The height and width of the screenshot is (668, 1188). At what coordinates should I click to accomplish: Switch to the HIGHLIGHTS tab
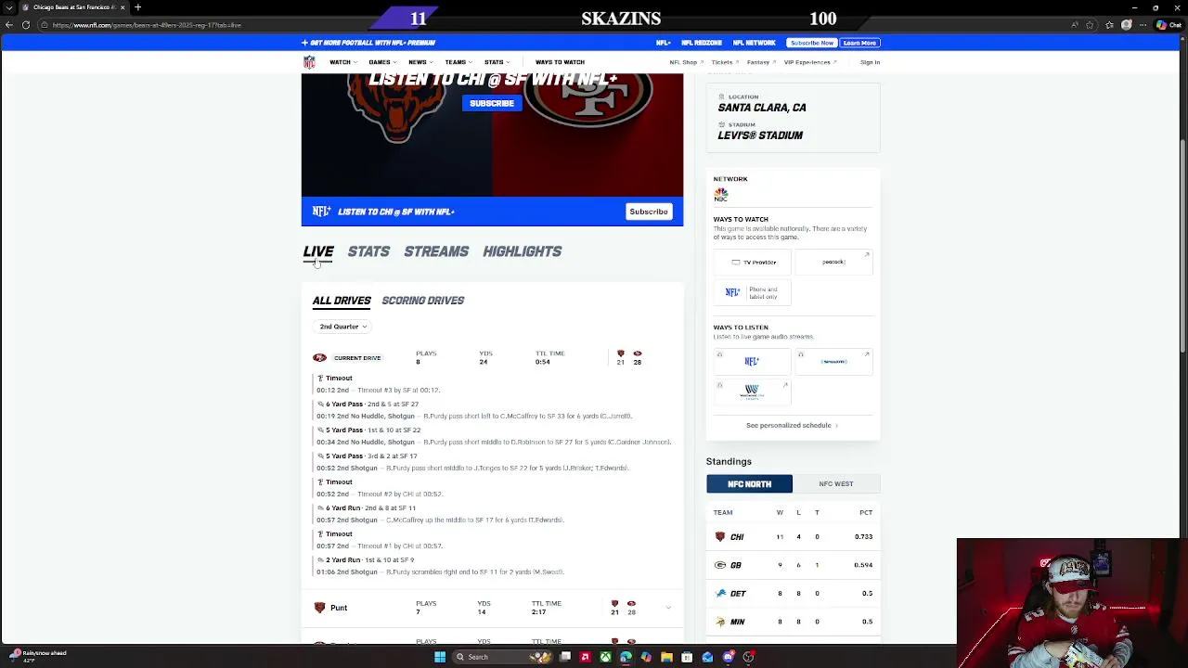click(522, 251)
